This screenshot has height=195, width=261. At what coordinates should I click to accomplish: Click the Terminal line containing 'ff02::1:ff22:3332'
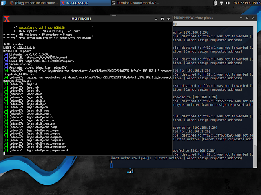[213, 101]
